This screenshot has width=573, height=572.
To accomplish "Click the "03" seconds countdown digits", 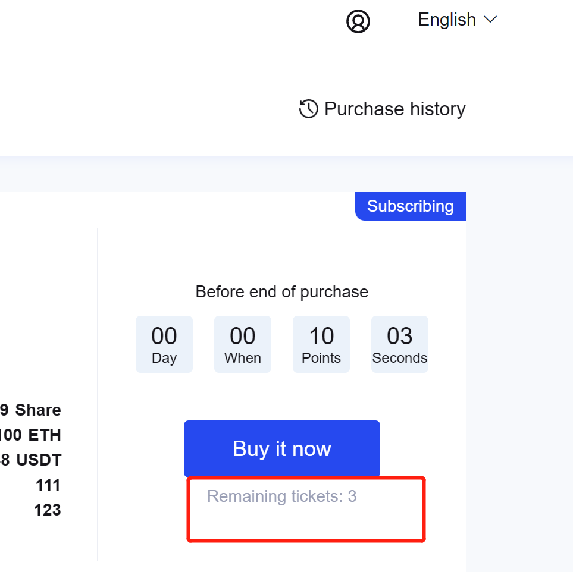I will 400,336.
